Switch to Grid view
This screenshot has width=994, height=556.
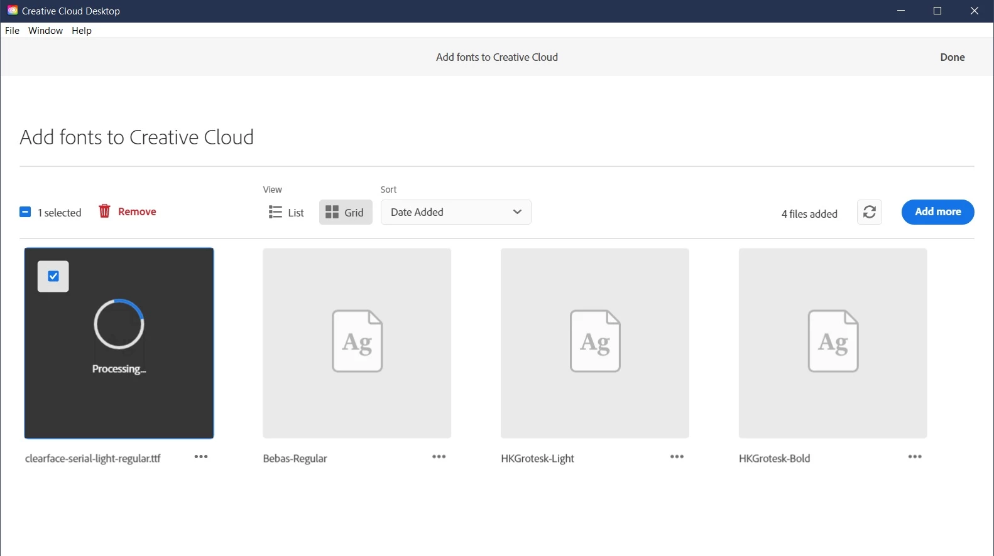click(346, 212)
